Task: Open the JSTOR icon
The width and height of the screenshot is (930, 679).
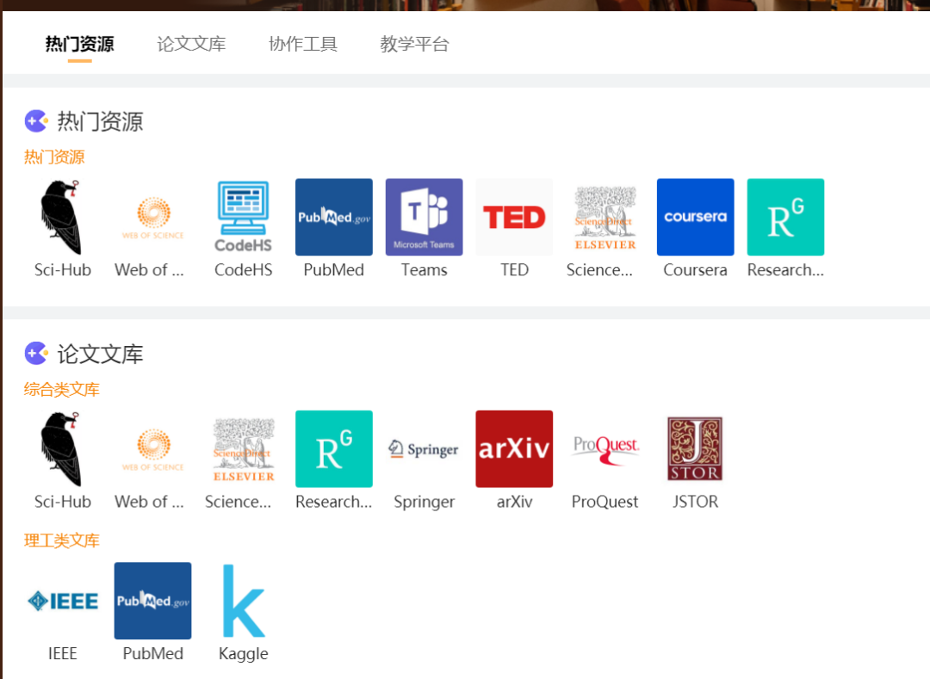Action: click(x=695, y=449)
